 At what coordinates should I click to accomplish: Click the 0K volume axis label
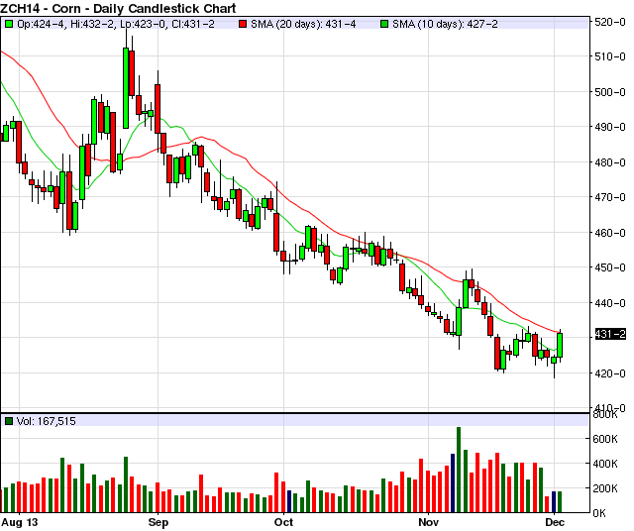click(x=599, y=513)
